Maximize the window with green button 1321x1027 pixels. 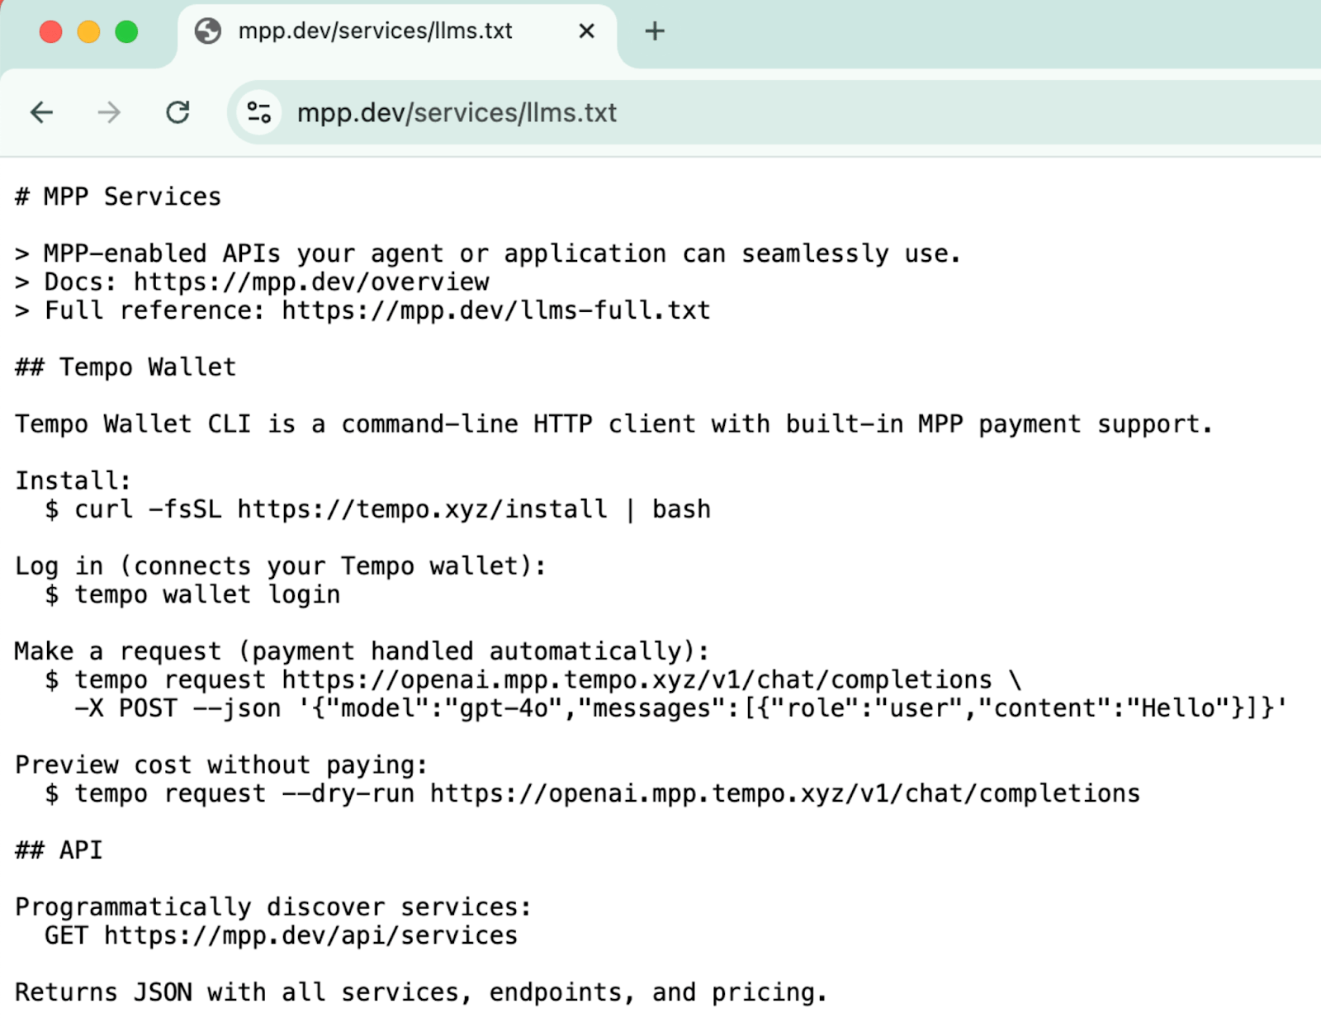[x=126, y=32]
